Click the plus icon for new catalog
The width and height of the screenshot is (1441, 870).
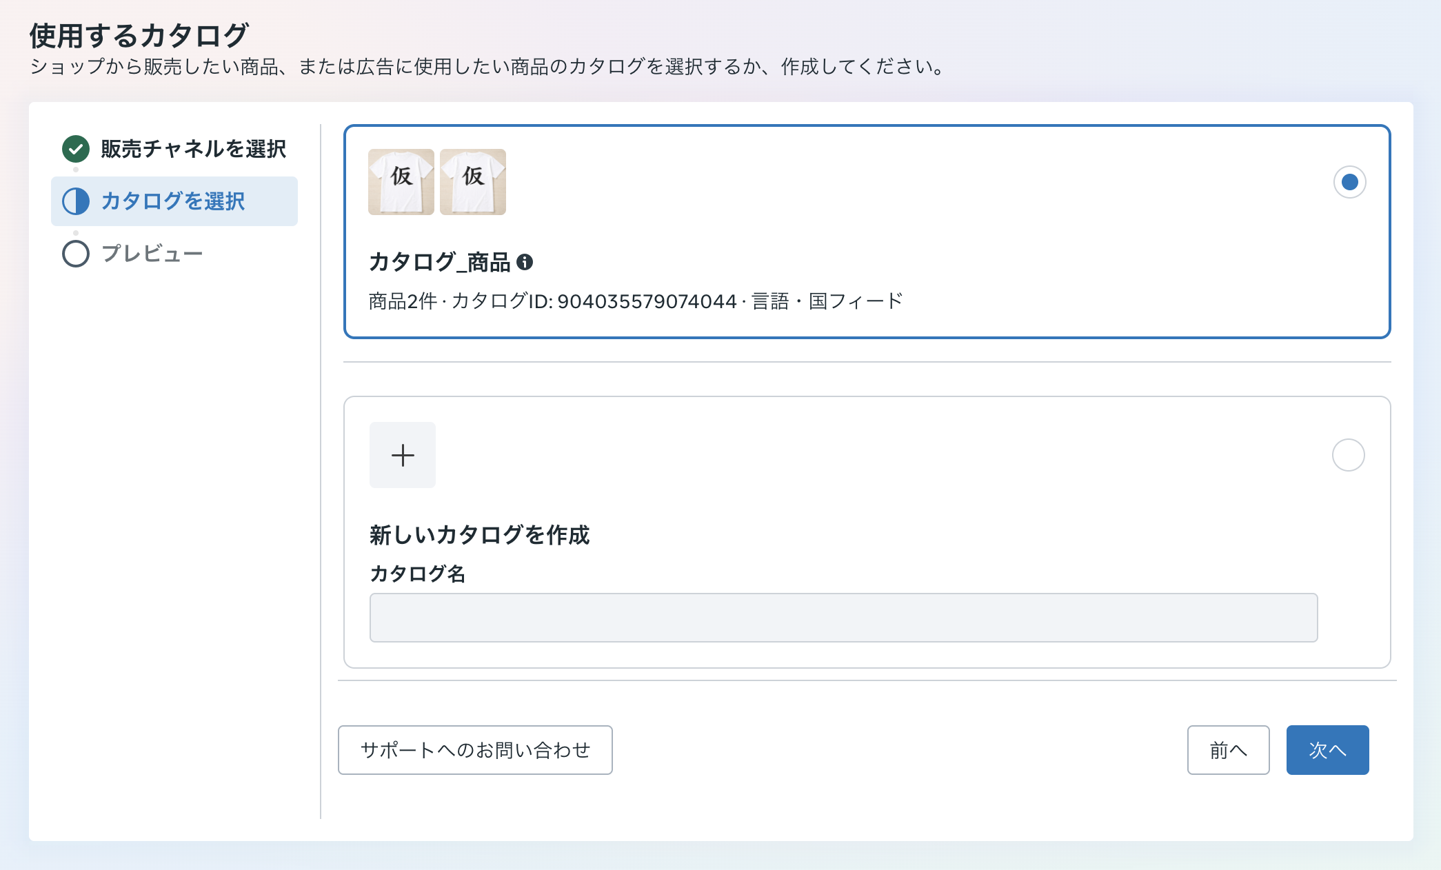(403, 455)
